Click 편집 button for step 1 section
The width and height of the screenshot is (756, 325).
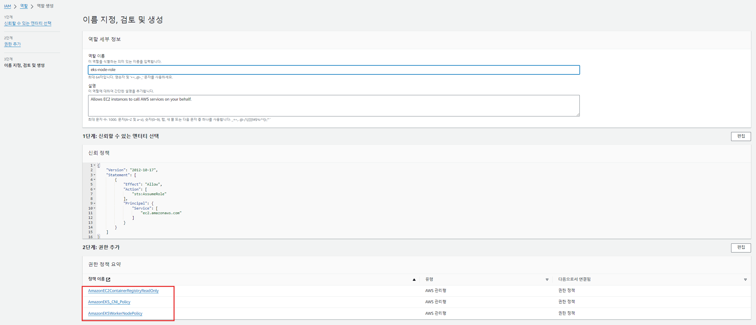click(741, 136)
